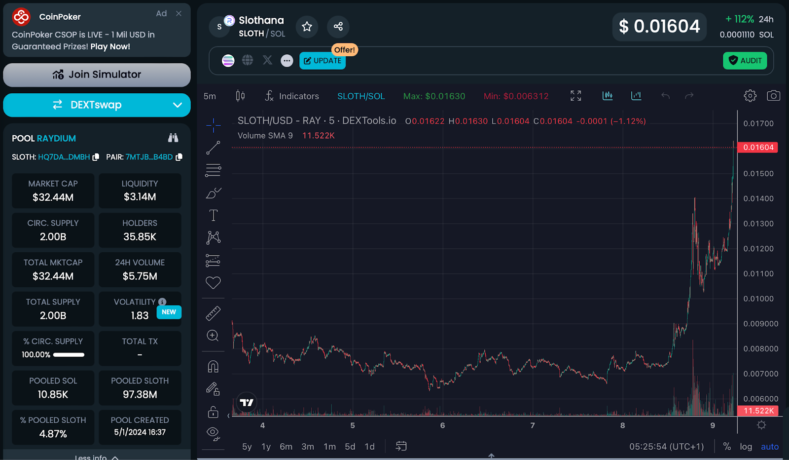Open pool explorer binoculars icon
The image size is (789, 460).
173,138
